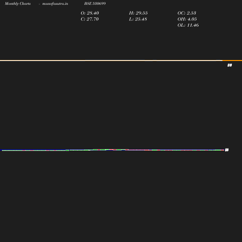
Task: Click the orange segment of the top line
Action: 232,60
